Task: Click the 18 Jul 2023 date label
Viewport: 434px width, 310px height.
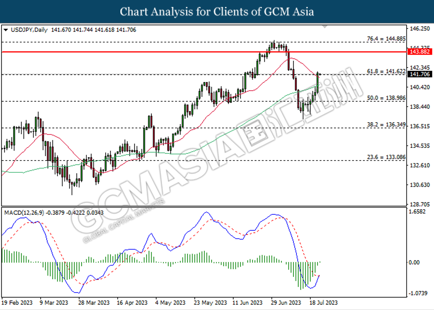Action: click(323, 302)
